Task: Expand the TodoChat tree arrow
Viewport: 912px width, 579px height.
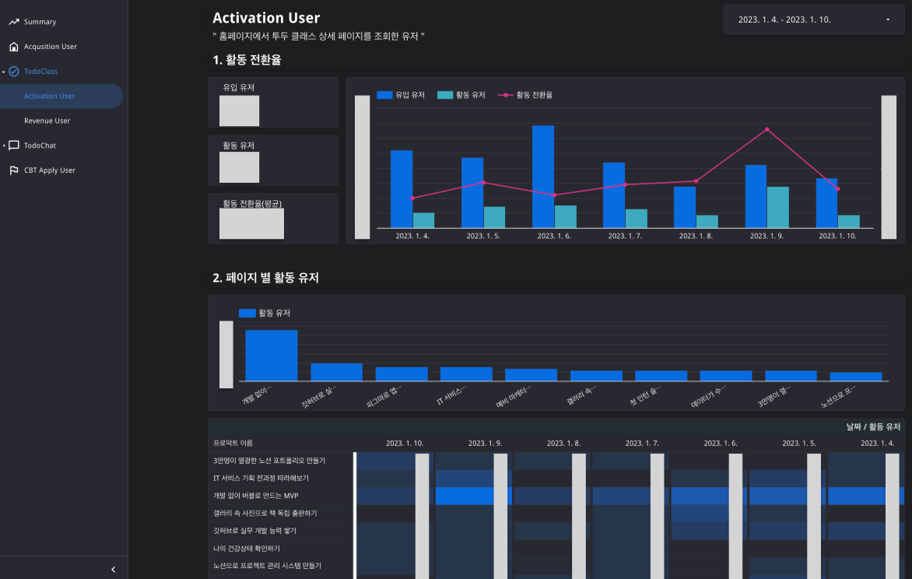Action: point(4,146)
